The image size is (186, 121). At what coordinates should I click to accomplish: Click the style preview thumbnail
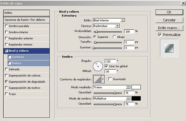coord(169,48)
